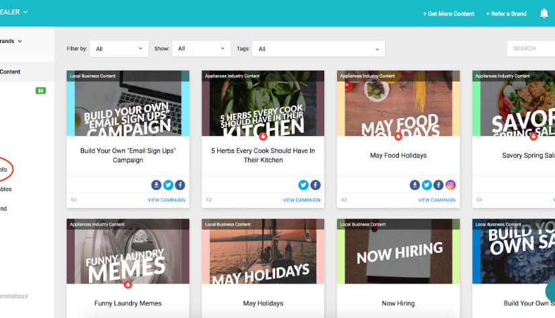
Task: Open the Savory Spring Salads thumbnail
Action: (x=513, y=103)
